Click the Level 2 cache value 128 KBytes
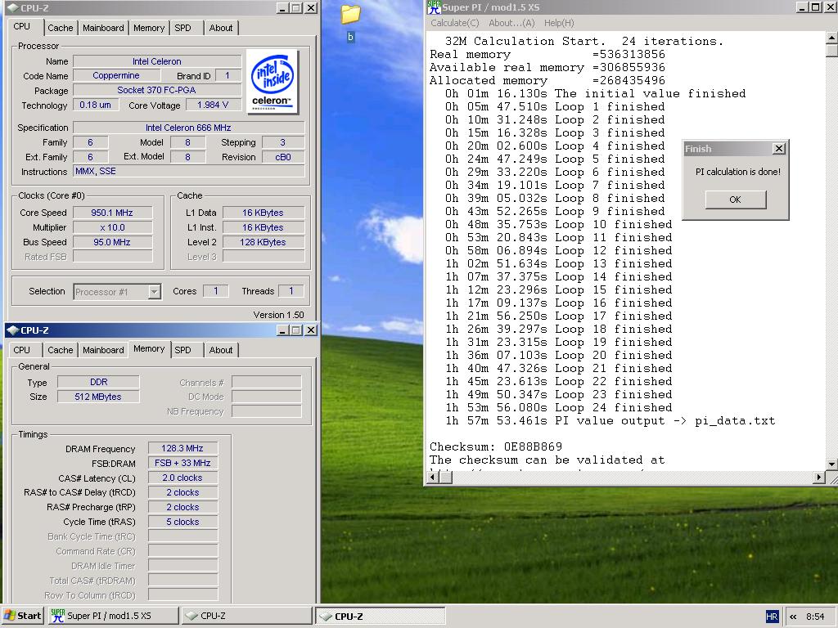 (264, 242)
